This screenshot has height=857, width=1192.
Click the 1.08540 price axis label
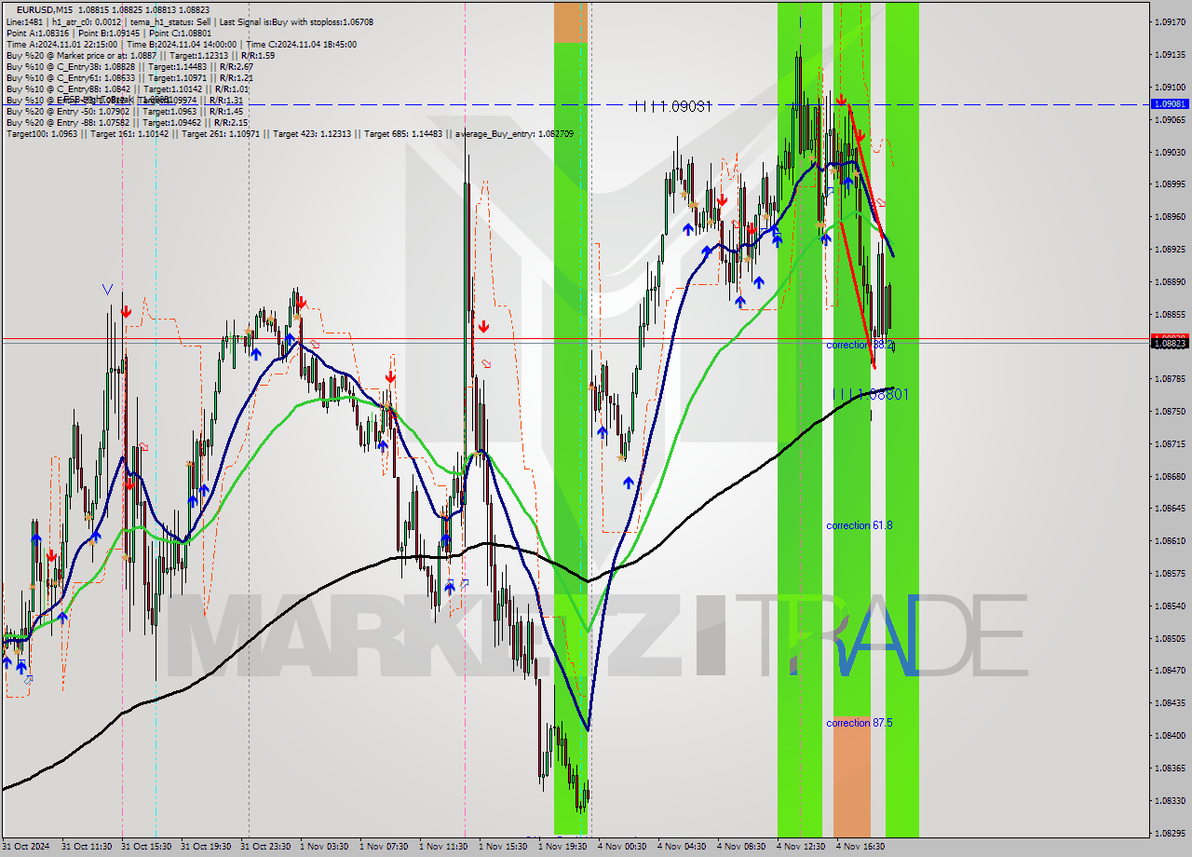1170,605
